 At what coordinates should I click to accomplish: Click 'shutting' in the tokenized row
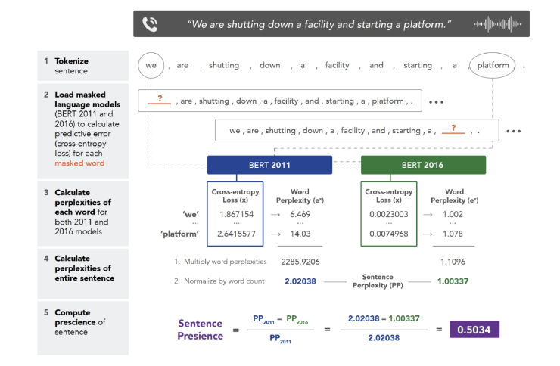pos(224,65)
